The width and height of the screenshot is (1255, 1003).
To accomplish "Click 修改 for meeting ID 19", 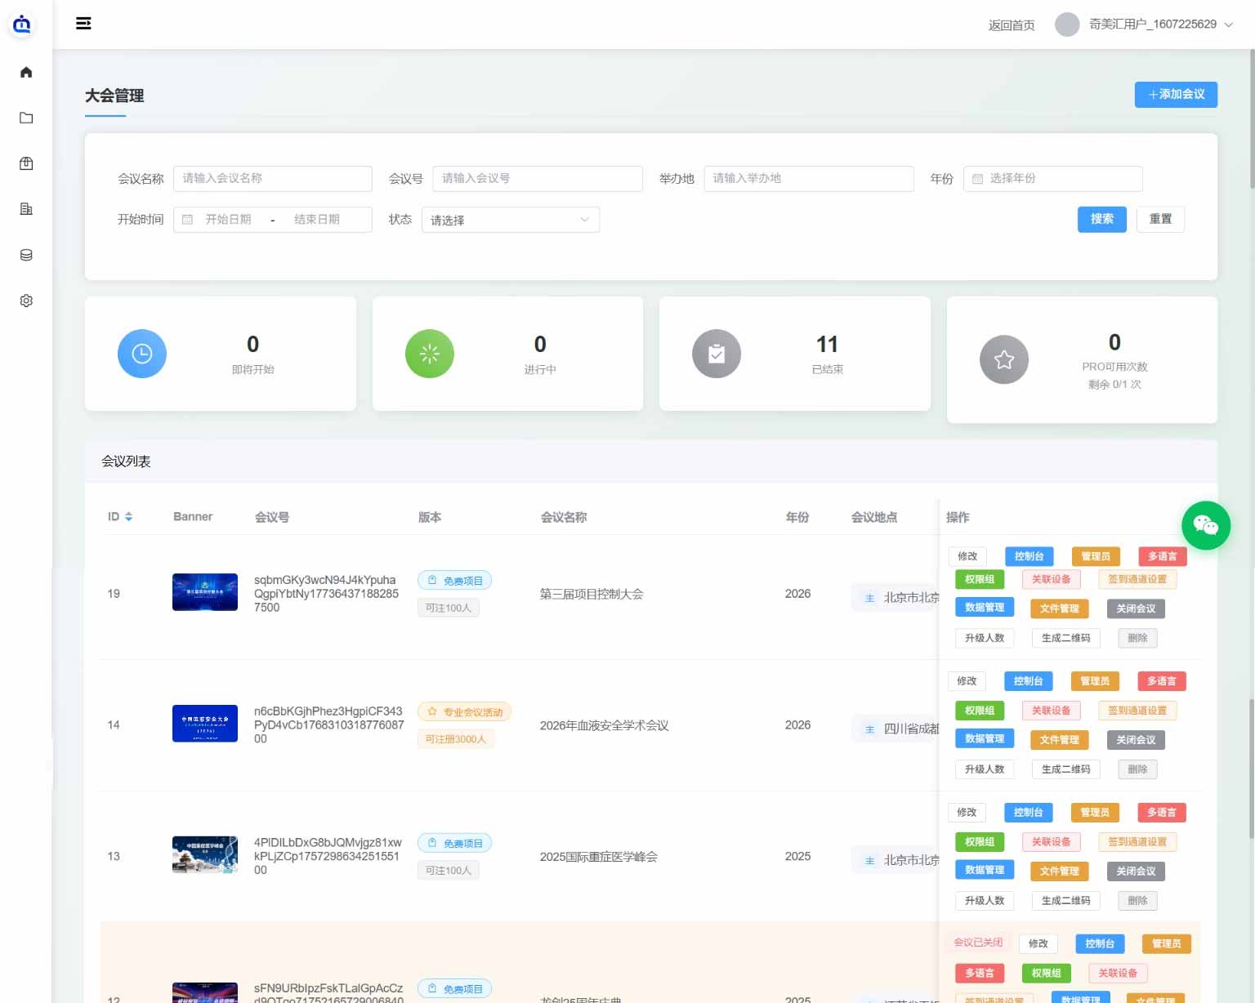I will click(x=967, y=556).
